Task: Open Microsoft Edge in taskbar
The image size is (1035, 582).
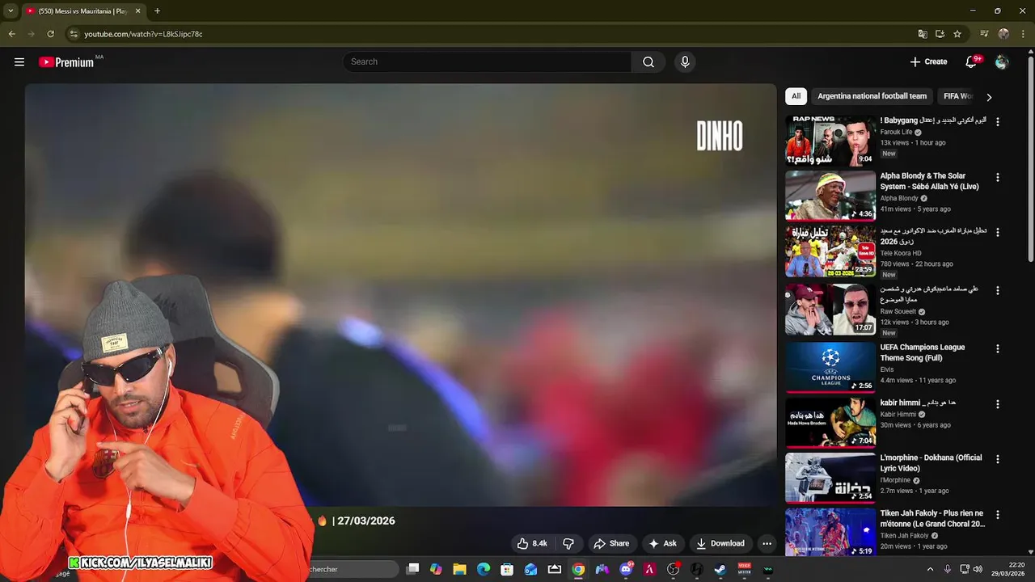Action: tap(484, 569)
